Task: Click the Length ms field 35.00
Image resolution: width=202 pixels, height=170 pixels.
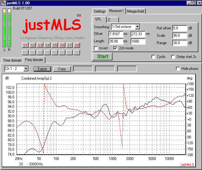Action: 116,41
